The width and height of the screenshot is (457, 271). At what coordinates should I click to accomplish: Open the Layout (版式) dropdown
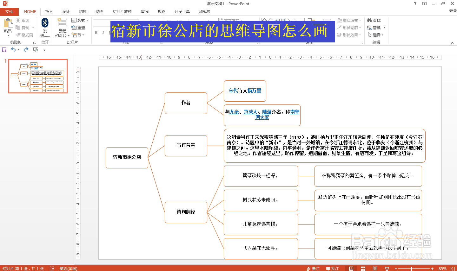coord(80,20)
